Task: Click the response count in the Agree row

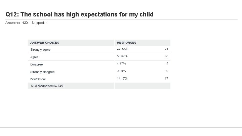Action: (166, 56)
